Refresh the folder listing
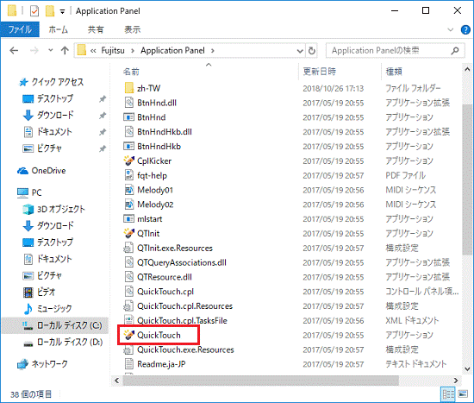The image size is (474, 403). (312, 51)
